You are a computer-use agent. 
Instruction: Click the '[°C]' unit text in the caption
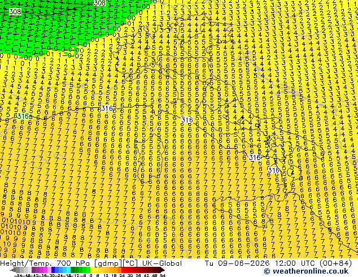click(x=130, y=263)
